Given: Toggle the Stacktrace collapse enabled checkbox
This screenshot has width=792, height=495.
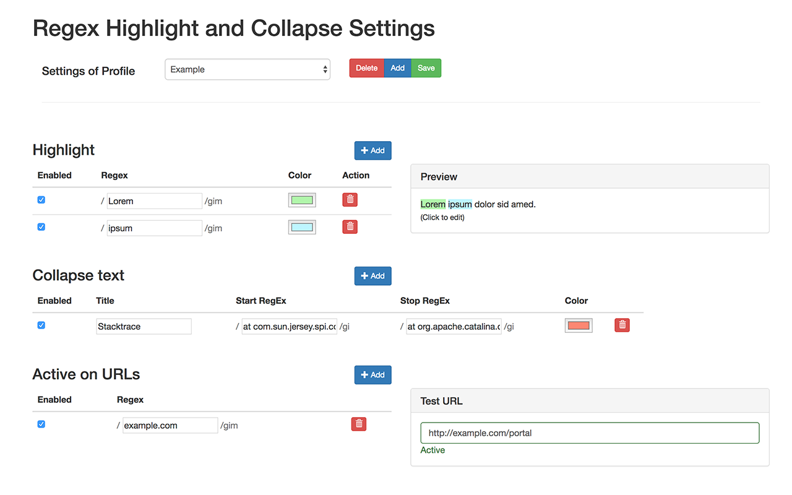Looking at the screenshot, I should (41, 325).
